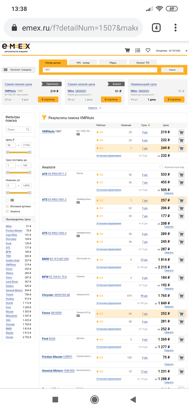
Task: Open Liqui Moly manufacturer link
Action: click(12, 235)
